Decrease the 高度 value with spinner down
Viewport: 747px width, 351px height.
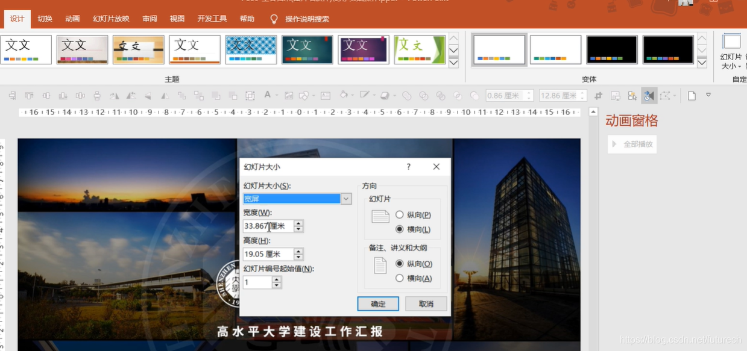[298, 257]
